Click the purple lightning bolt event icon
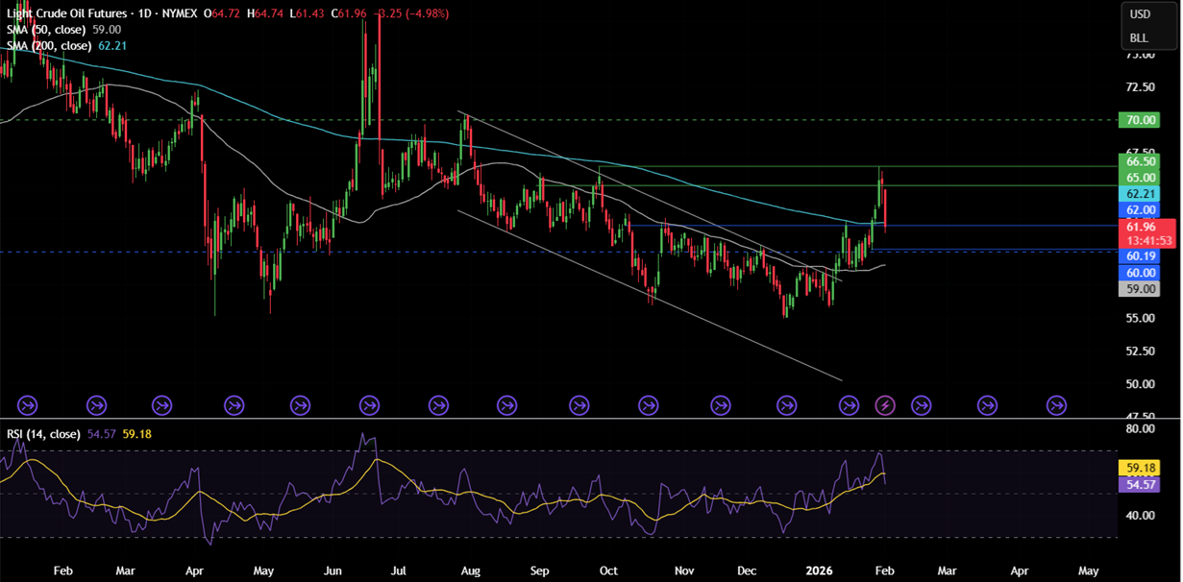1183x582 pixels. (x=885, y=405)
